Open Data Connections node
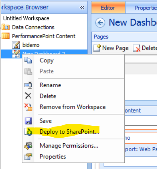The image size is (157, 169). tap(33, 27)
